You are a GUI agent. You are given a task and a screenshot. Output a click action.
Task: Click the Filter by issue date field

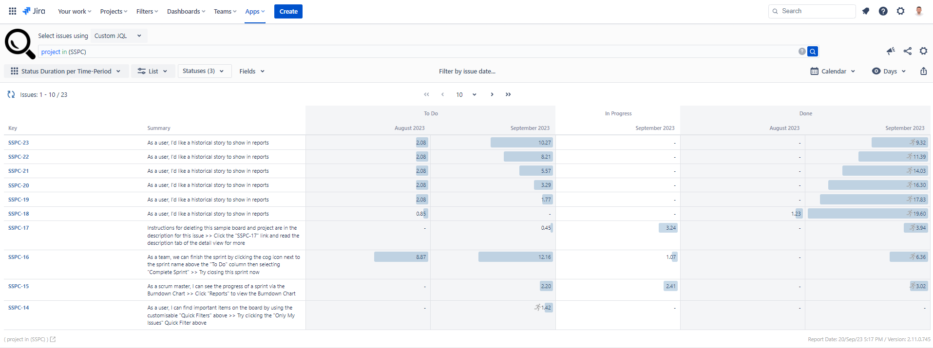coord(467,71)
